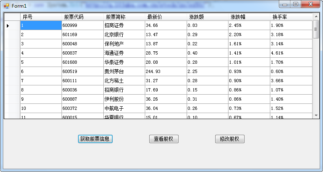
Task: Select the 3.18% cell
Action: [291, 34]
